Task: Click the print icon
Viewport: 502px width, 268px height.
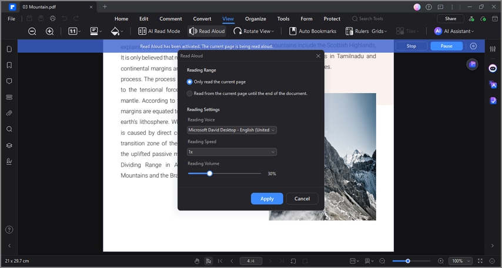Action: pos(52,19)
